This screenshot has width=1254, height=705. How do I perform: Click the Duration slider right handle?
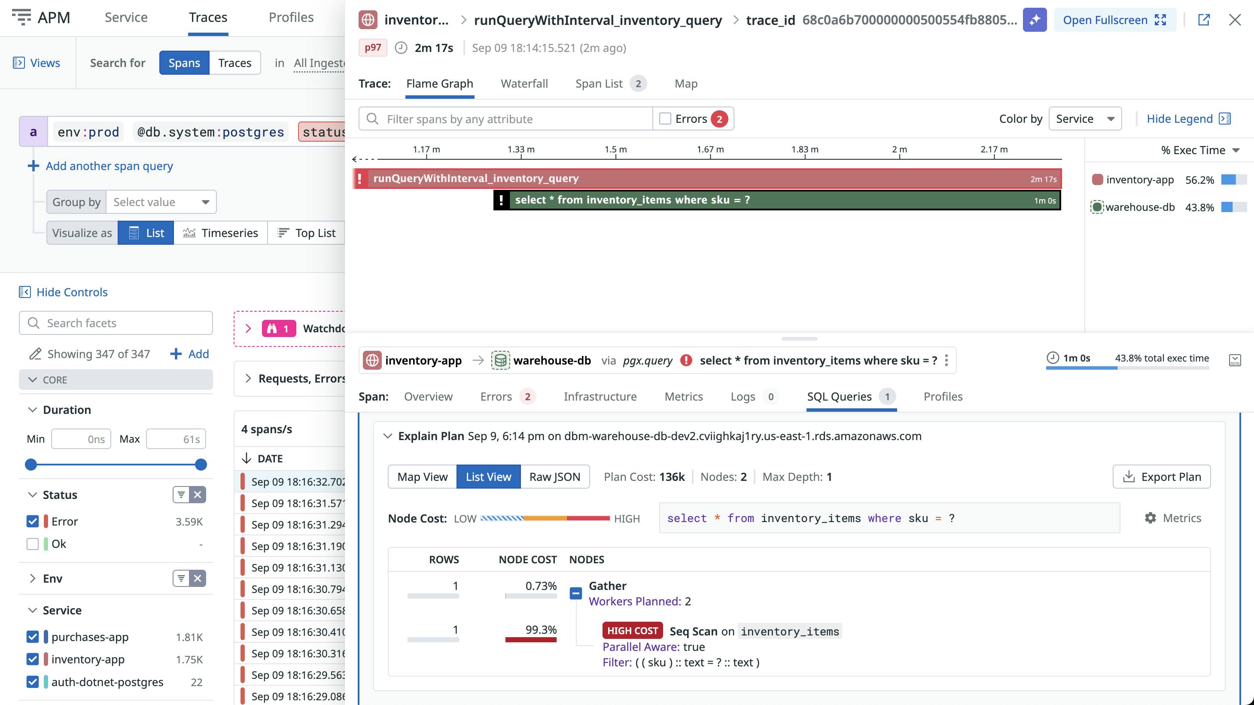[x=201, y=465]
